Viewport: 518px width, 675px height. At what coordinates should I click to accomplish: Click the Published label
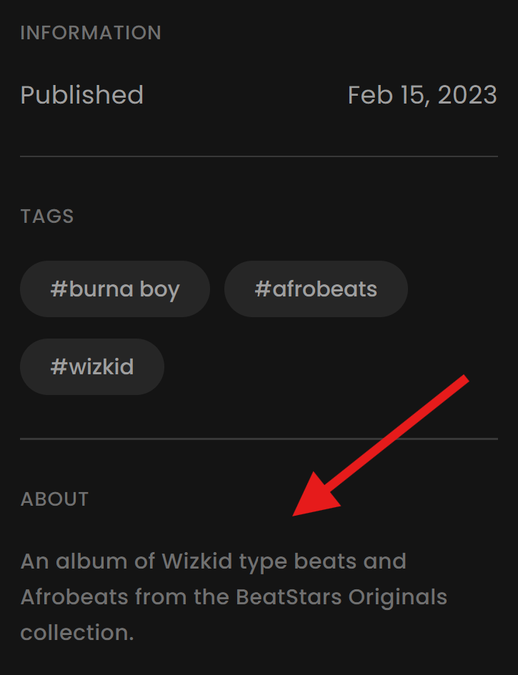point(82,95)
